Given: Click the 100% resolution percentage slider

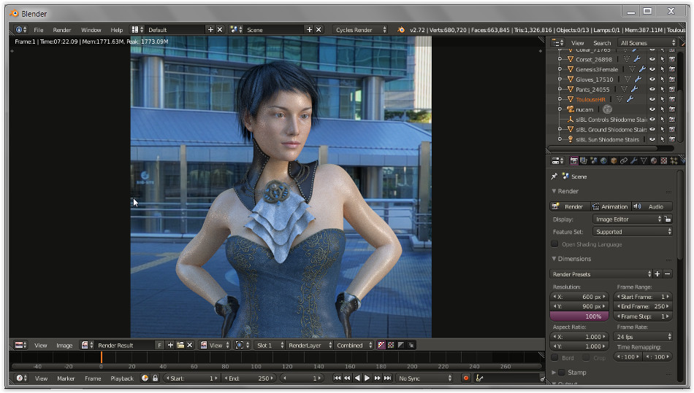Looking at the screenshot, I should click(581, 316).
